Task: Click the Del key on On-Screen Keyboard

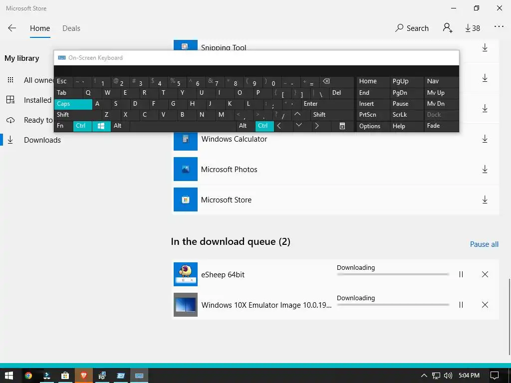Action: point(341,93)
